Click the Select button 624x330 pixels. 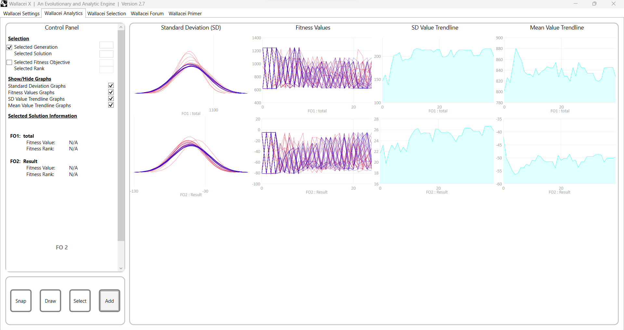click(x=80, y=301)
